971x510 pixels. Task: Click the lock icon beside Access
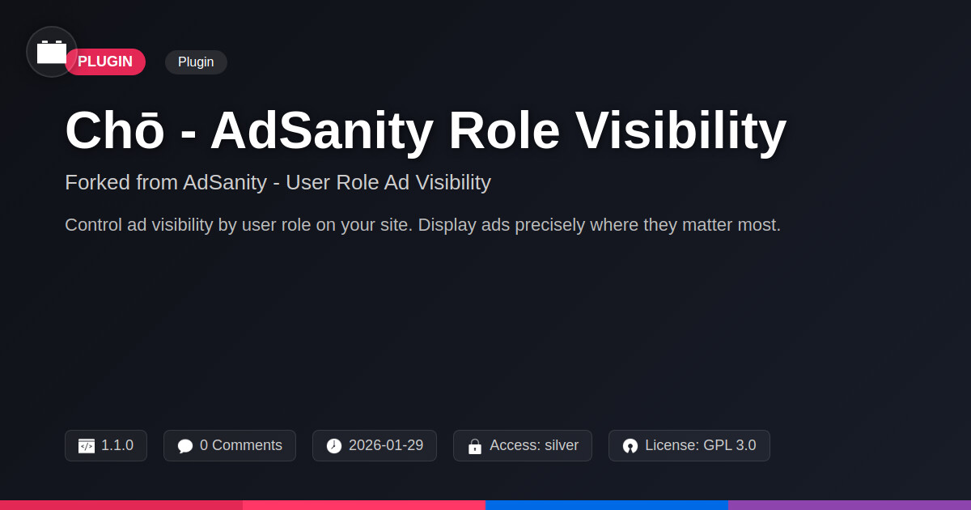(x=475, y=446)
